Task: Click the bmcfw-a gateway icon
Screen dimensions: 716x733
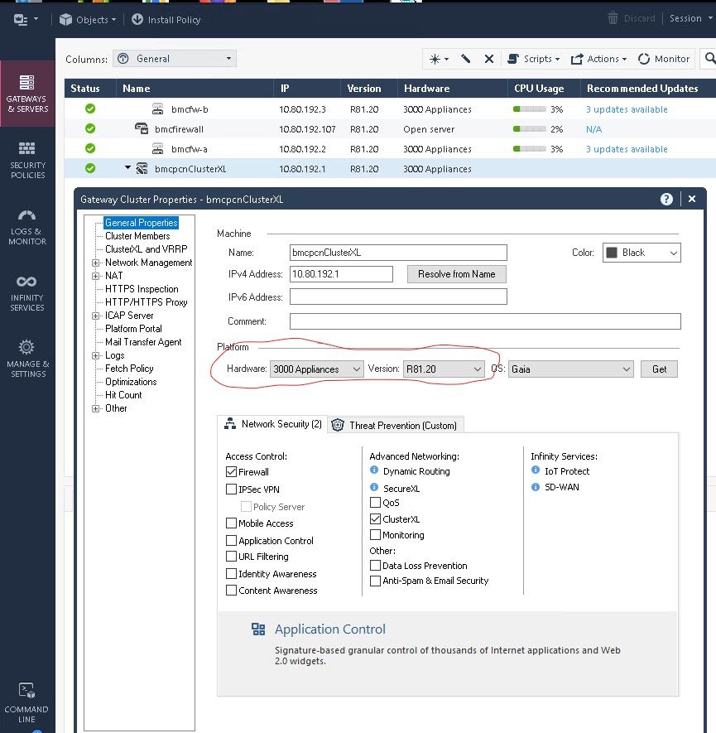Action: (x=158, y=148)
